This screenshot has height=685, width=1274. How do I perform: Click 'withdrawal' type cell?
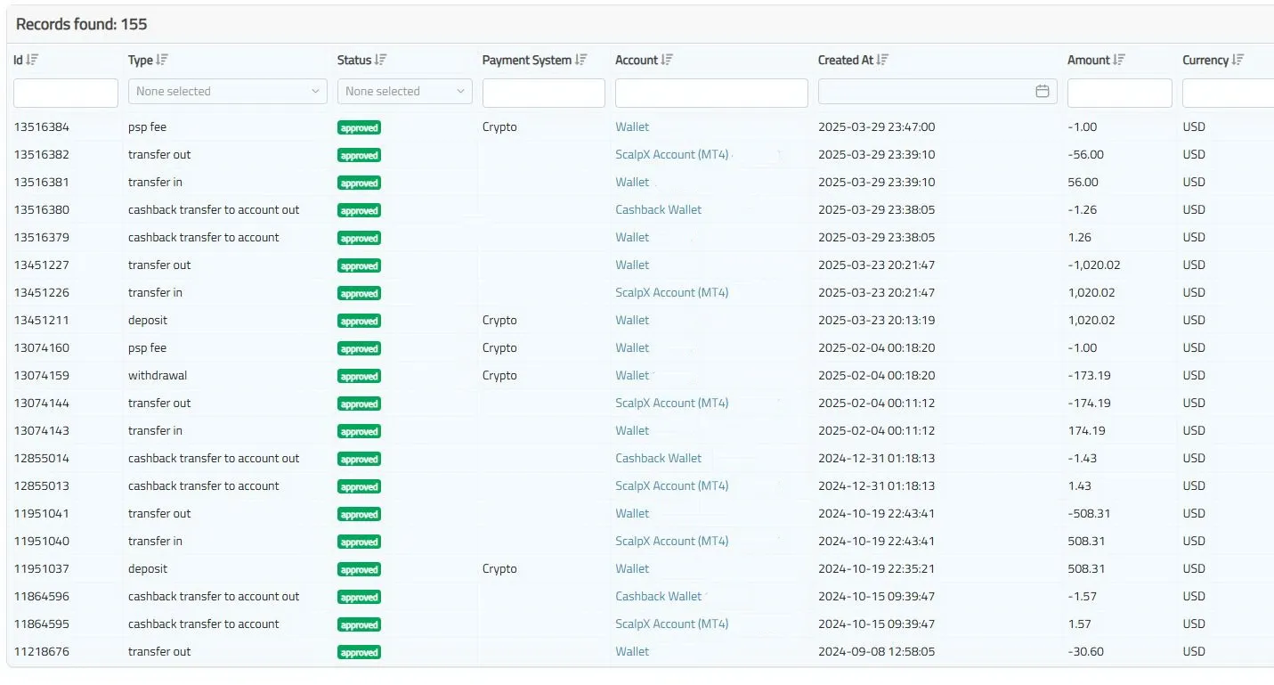pyautogui.click(x=158, y=375)
